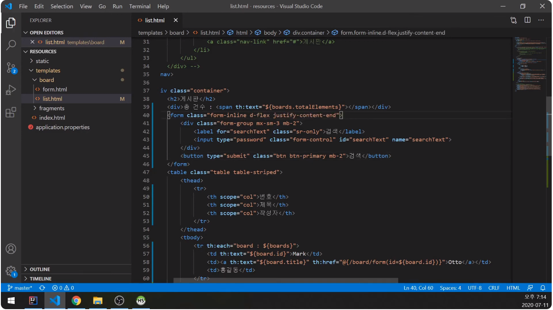Open the Terminal menu

click(x=140, y=6)
